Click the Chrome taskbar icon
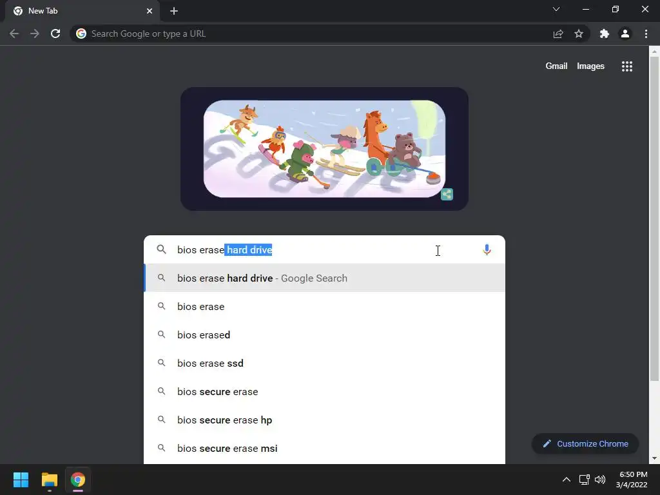The height and width of the screenshot is (495, 660). point(78,480)
